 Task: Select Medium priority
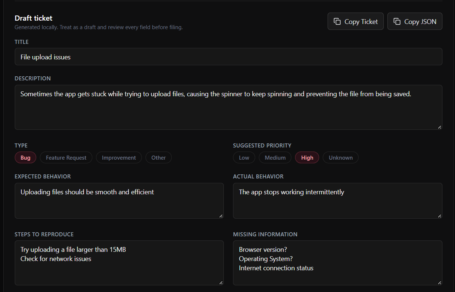point(275,157)
